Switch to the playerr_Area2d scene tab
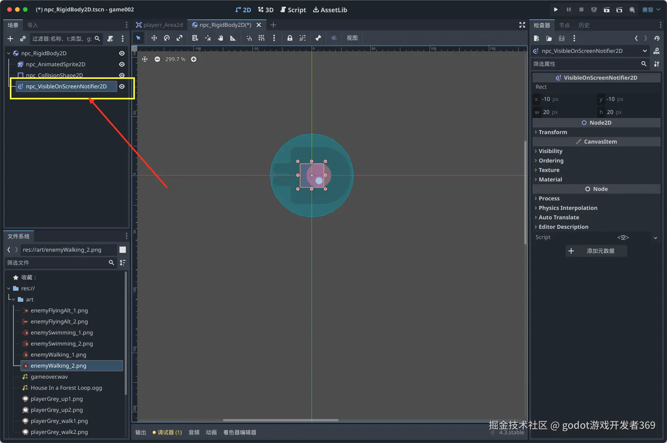Viewport: 667px width, 443px height. [x=159, y=25]
